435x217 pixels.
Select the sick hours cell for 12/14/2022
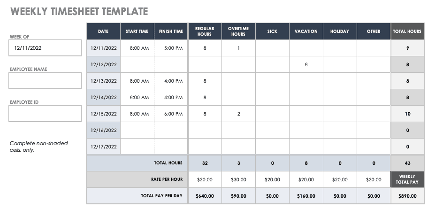click(272, 97)
